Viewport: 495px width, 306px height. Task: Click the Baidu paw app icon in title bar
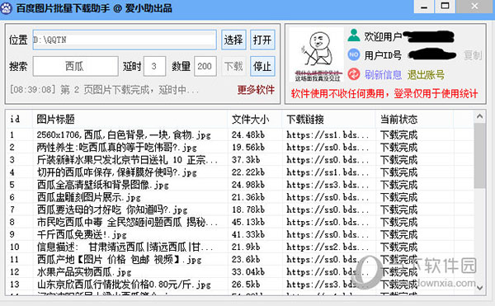click(x=7, y=7)
